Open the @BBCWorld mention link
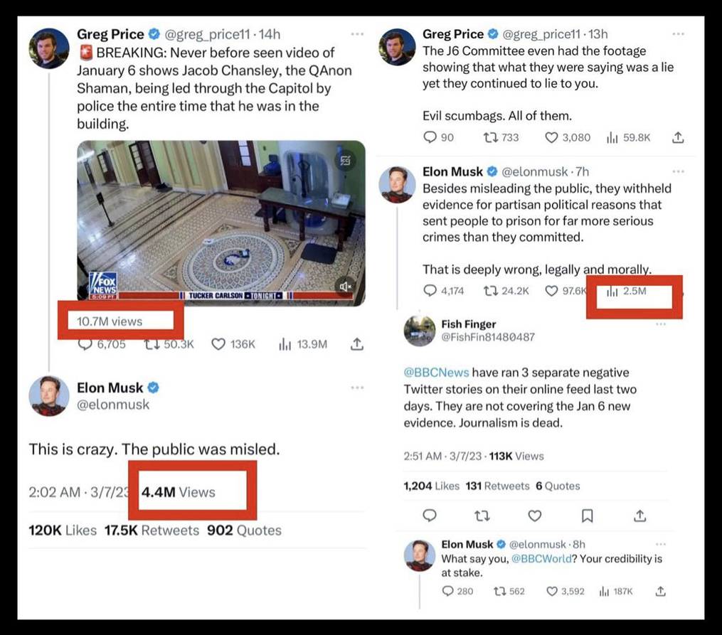The height and width of the screenshot is (635, 722). click(x=541, y=559)
